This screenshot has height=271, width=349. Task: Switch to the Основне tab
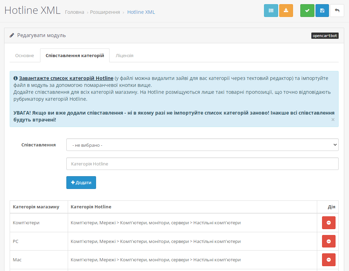[25, 55]
